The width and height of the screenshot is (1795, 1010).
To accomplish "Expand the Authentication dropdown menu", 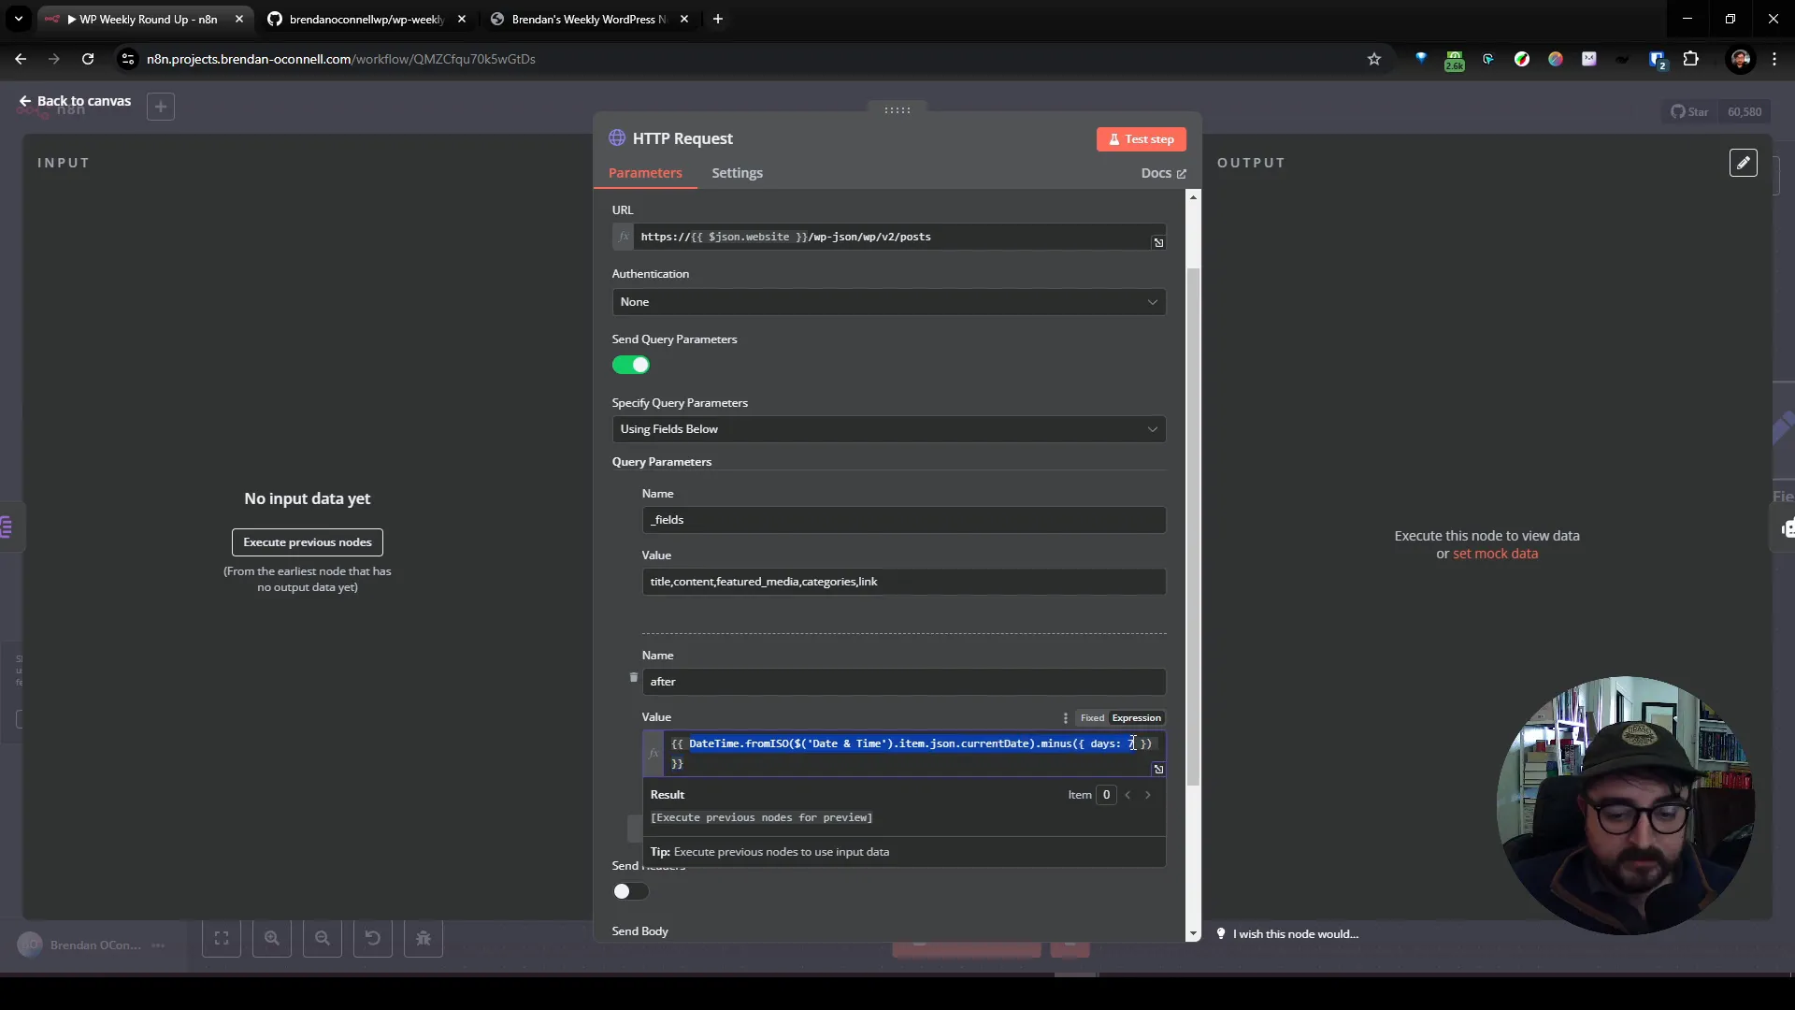I will [x=886, y=301].
